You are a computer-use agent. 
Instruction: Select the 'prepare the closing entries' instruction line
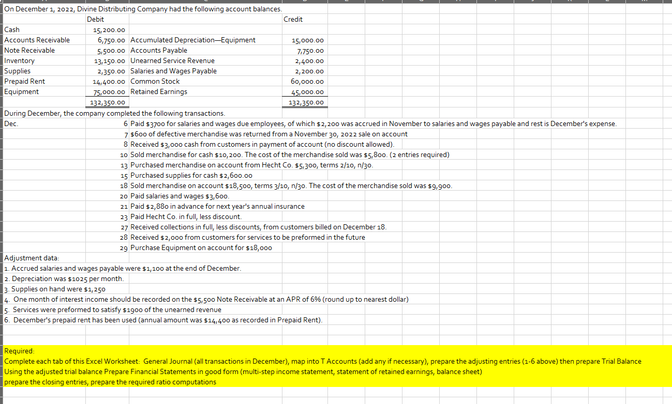[x=110, y=382]
